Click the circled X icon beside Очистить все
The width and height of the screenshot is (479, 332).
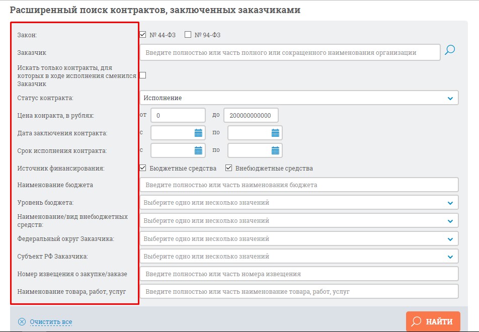(x=22, y=321)
